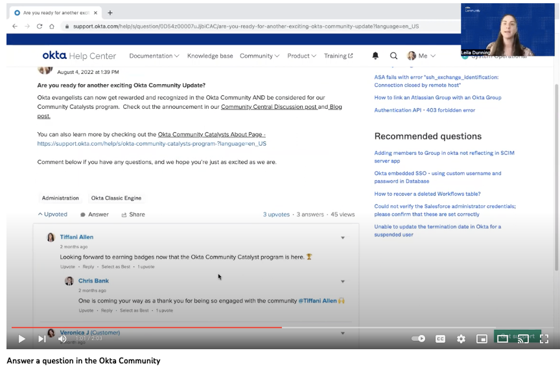The width and height of the screenshot is (560, 368).
Task: Upvote Chris Bank's reply
Action: [86, 310]
